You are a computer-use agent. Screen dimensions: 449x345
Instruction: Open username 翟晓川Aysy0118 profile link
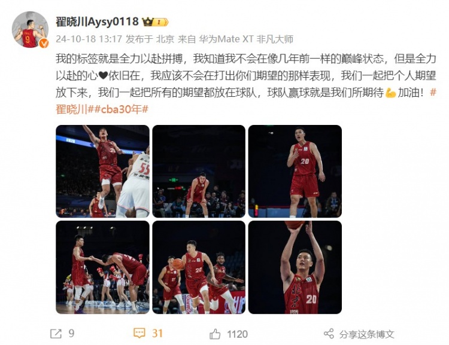tap(97, 22)
